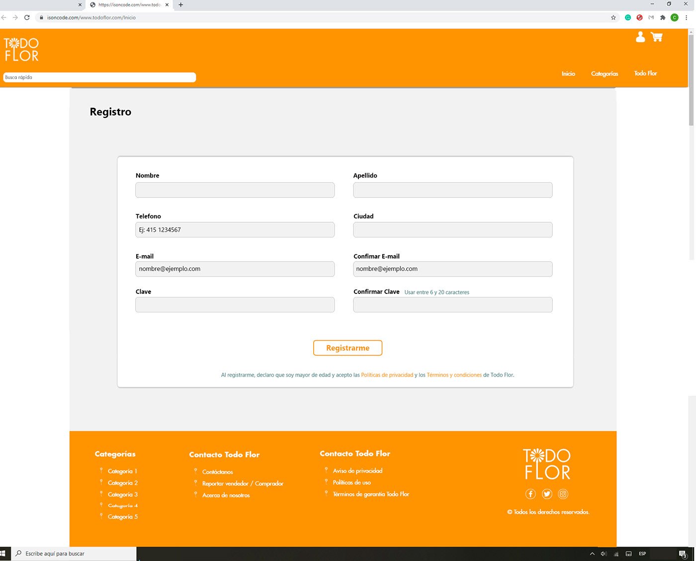Click the Todo Flor header logo

[x=21, y=50]
